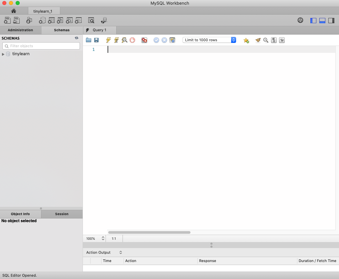Execute the SQL script lightning icon

tap(108, 40)
